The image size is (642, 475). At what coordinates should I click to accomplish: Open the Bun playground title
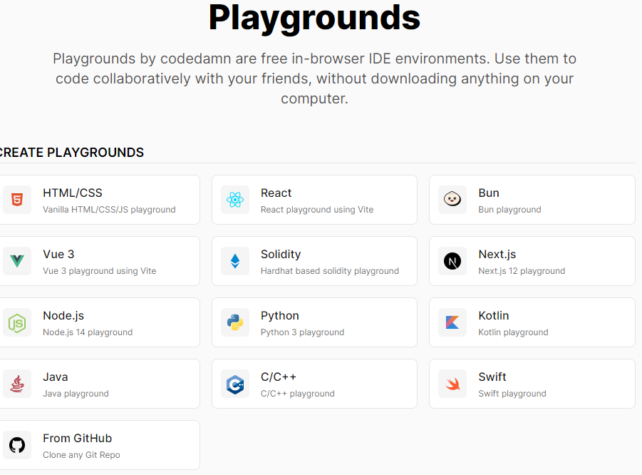(489, 193)
